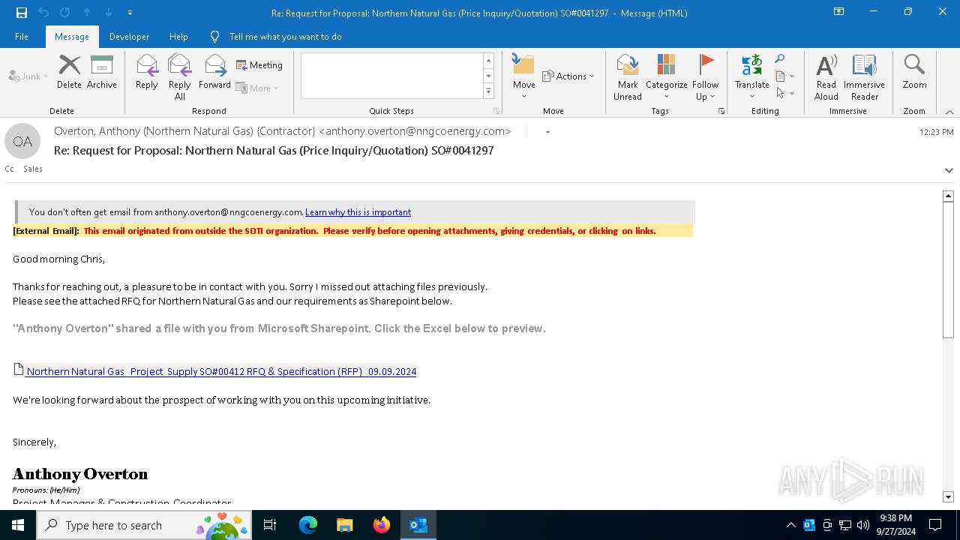The width and height of the screenshot is (960, 540).
Task: Archive this message
Action: 101,73
